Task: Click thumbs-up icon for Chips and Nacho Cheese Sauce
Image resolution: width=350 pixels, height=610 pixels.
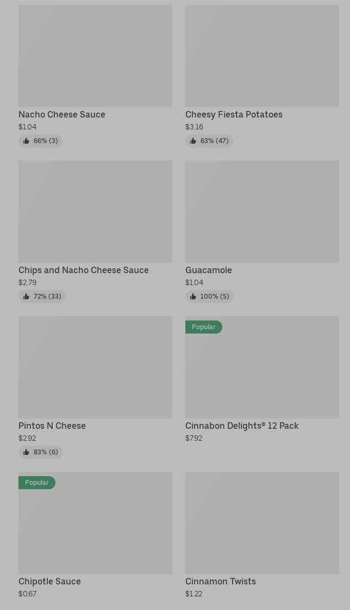Action: pos(26,297)
